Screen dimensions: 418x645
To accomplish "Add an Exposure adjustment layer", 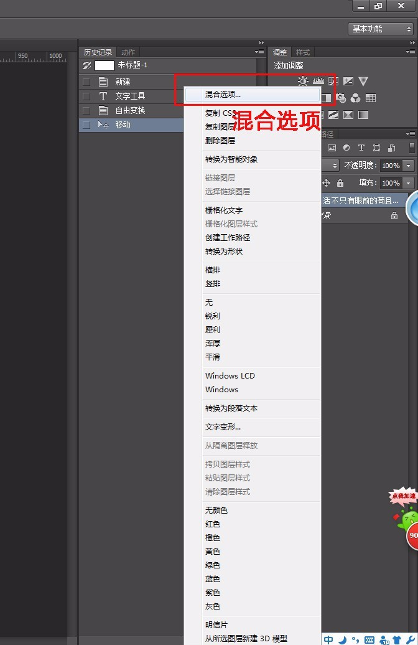I will tap(348, 82).
